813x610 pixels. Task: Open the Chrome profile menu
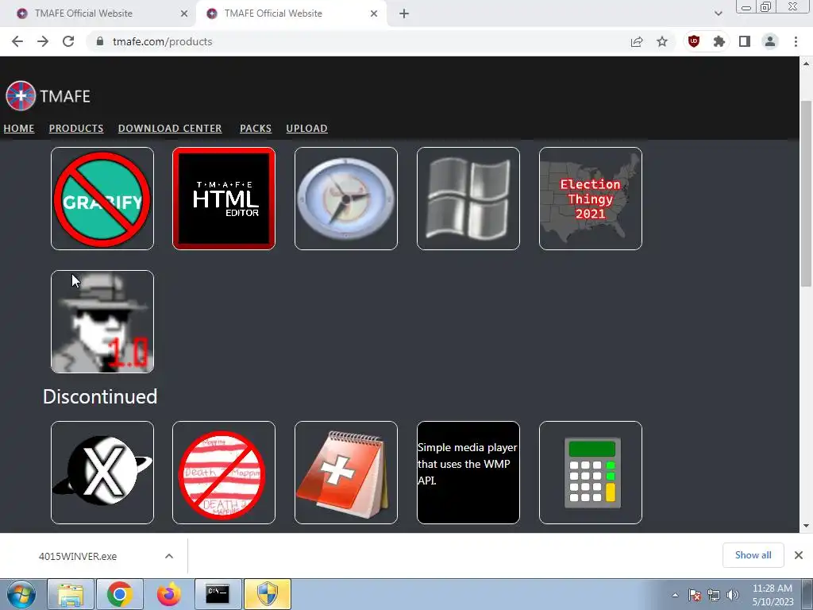(770, 41)
